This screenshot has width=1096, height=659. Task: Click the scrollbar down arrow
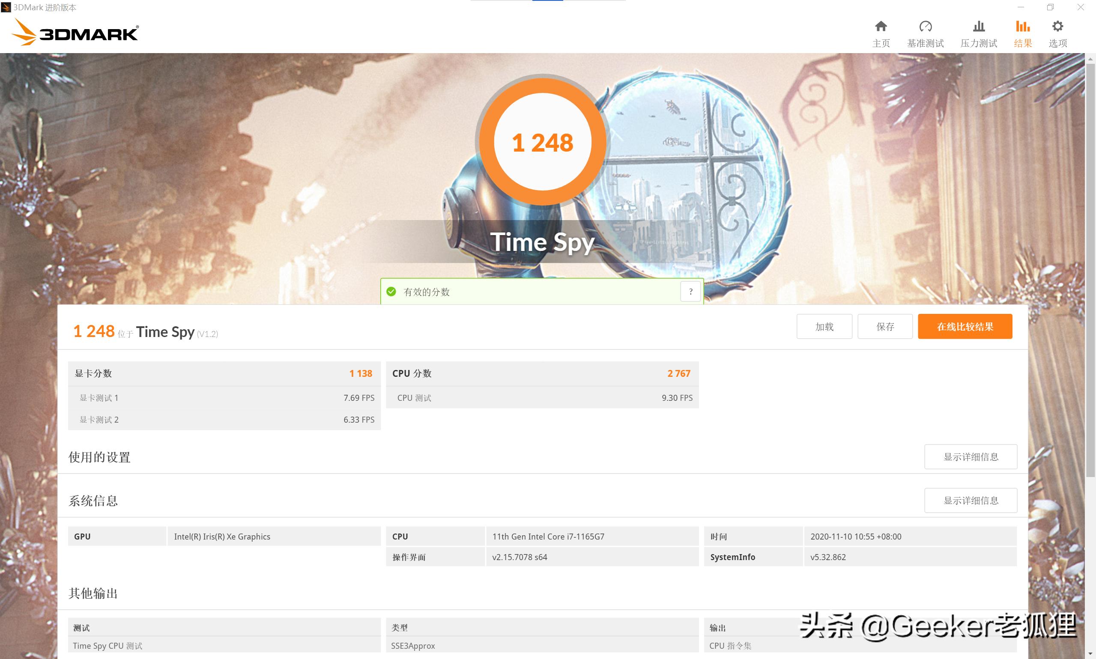pos(1090,654)
